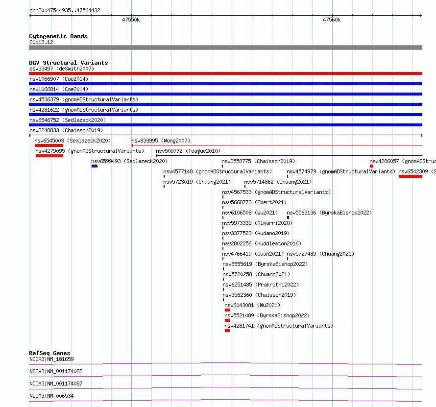Click the nsv6545003 (Sedlazeck2020) label
Viewport: 436px width, 407px height.
(73, 141)
